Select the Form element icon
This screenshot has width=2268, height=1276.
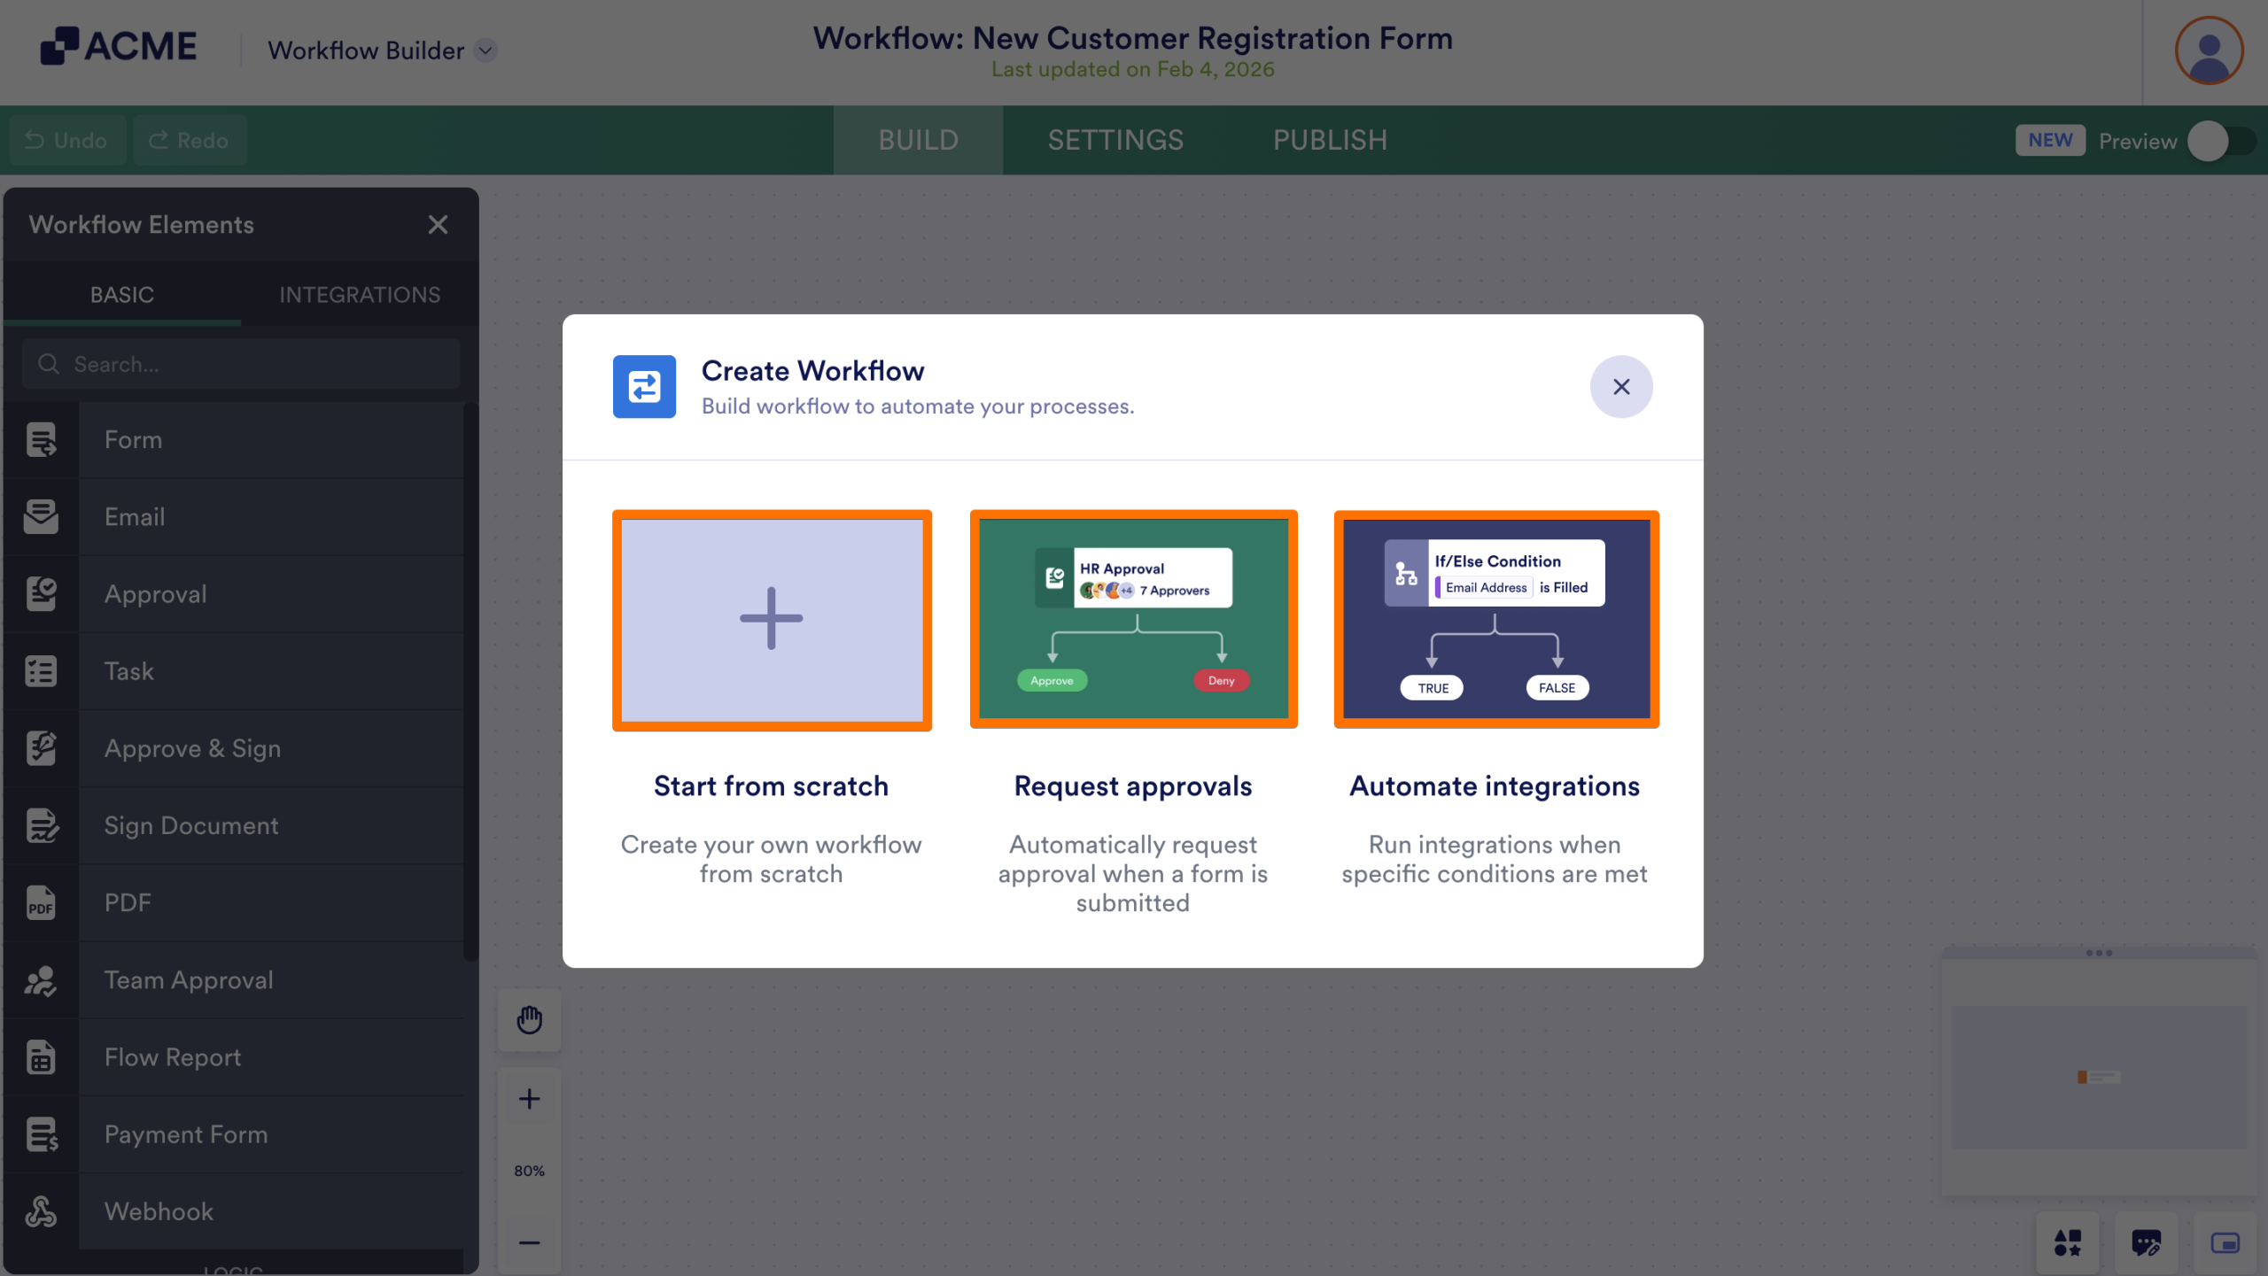coord(40,439)
